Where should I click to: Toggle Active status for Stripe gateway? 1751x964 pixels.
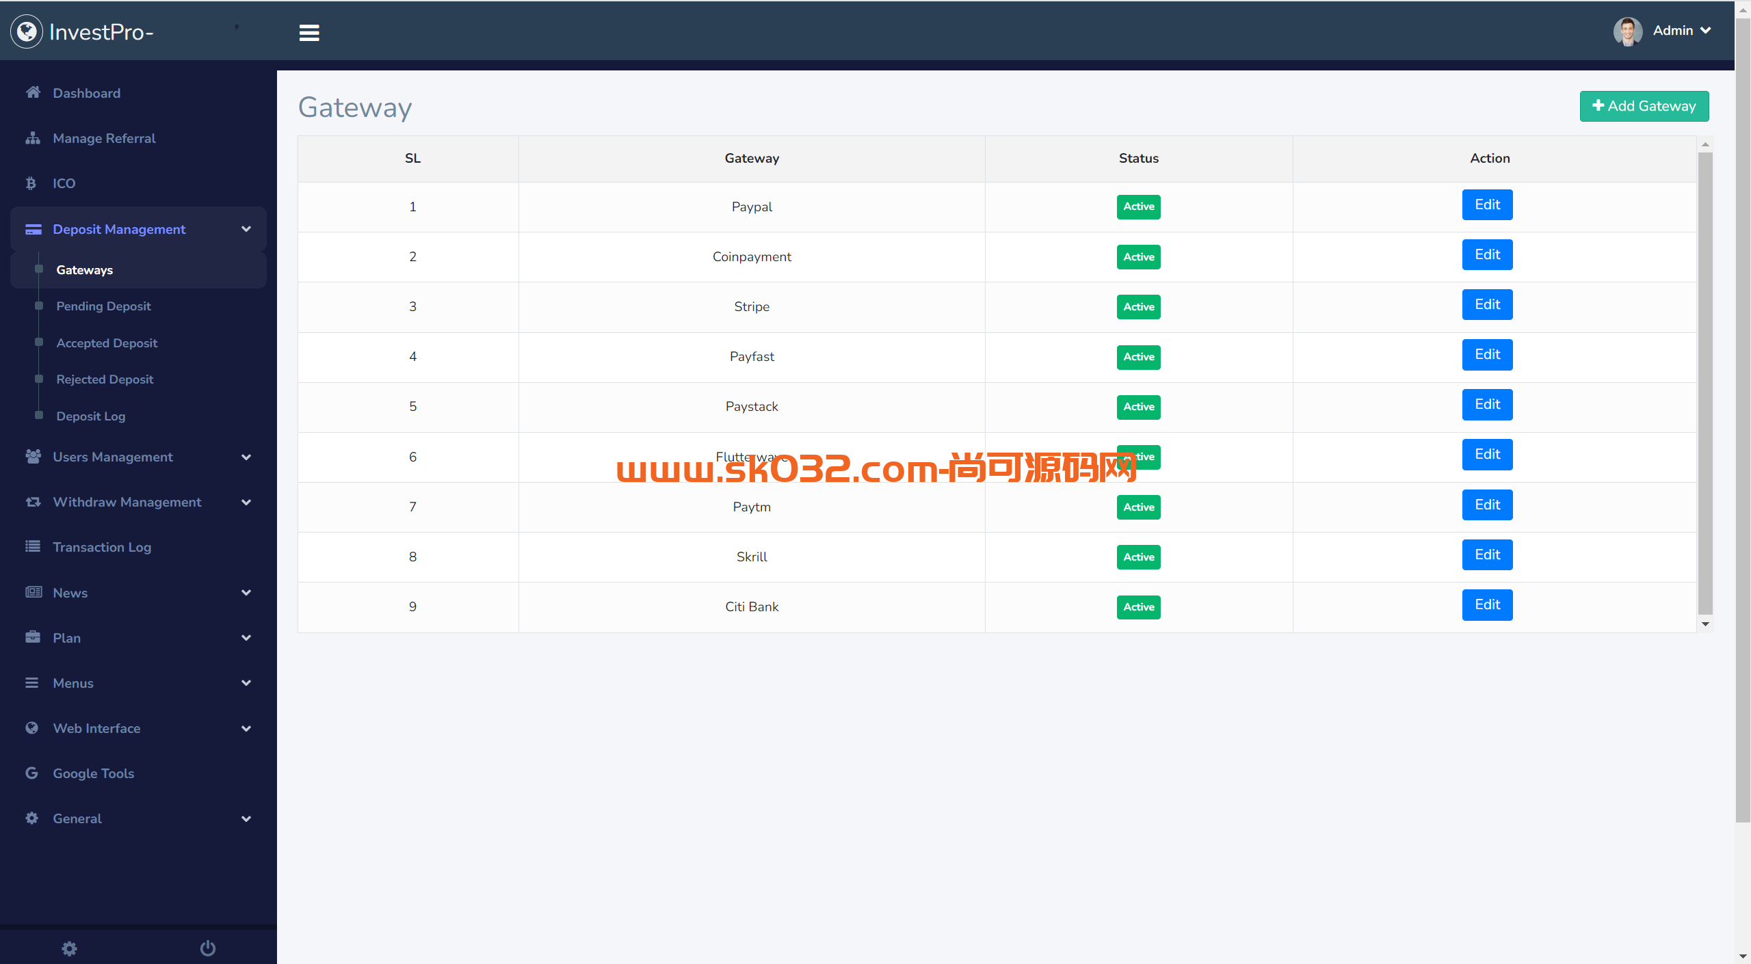1136,306
